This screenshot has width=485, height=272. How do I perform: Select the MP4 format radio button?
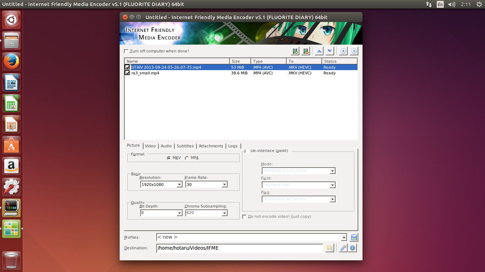click(187, 158)
